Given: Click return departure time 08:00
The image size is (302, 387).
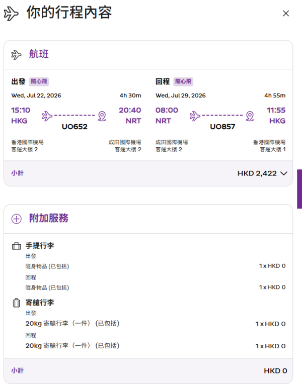Looking at the screenshot, I should point(167,110).
